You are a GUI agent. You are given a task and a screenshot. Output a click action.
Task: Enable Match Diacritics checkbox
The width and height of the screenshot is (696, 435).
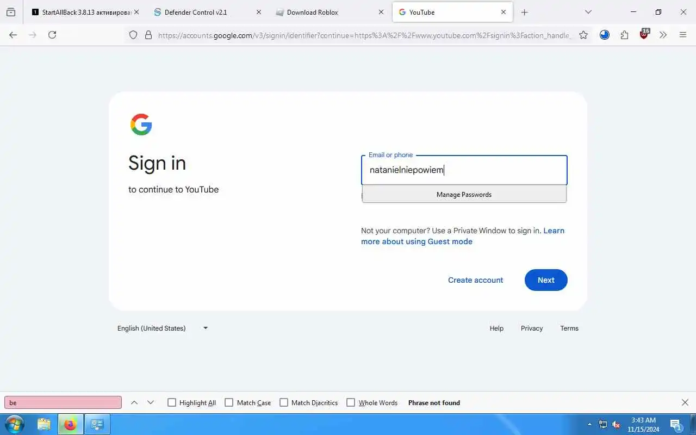click(284, 403)
